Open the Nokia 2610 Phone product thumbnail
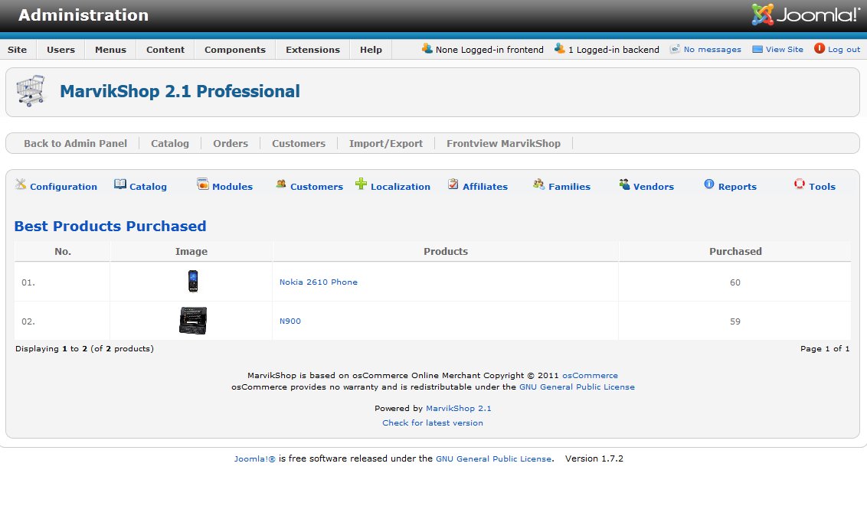This screenshot has width=867, height=509. click(x=193, y=281)
